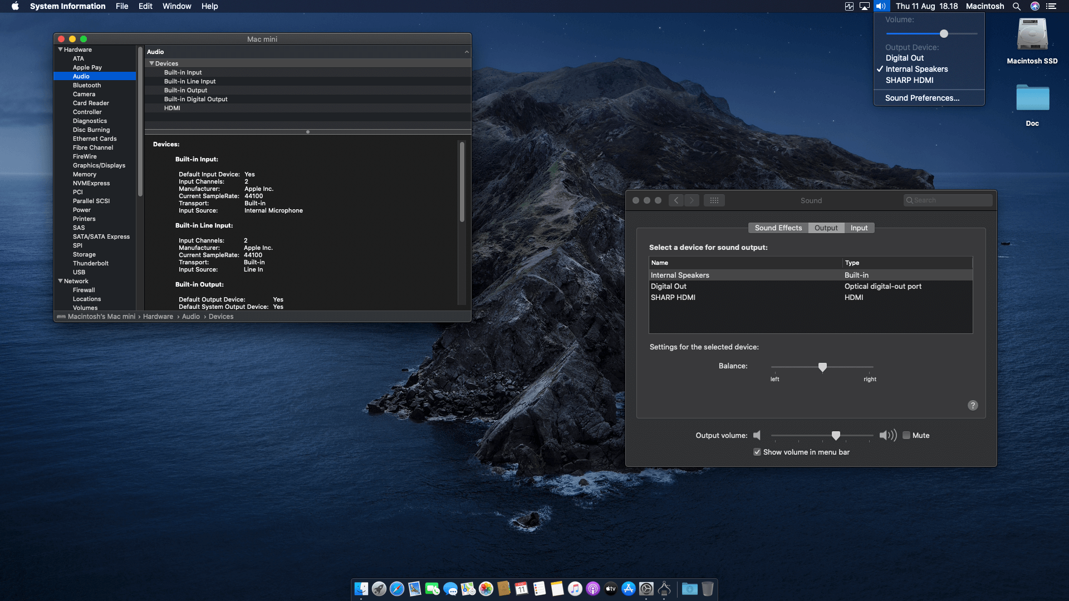Click the AirPlay icon in the menu bar
1069x601 pixels.
(865, 6)
